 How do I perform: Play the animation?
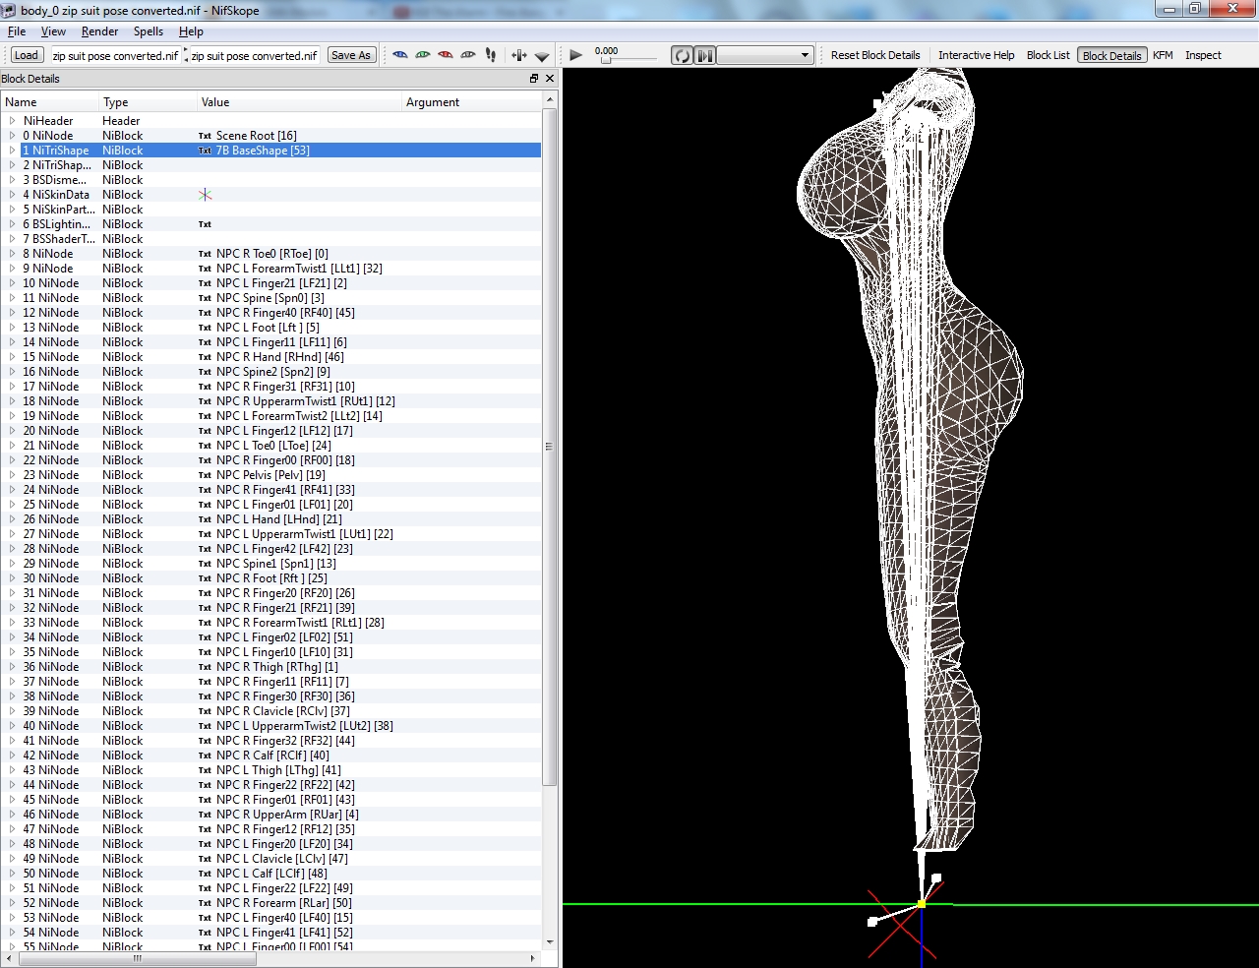pyautogui.click(x=576, y=55)
